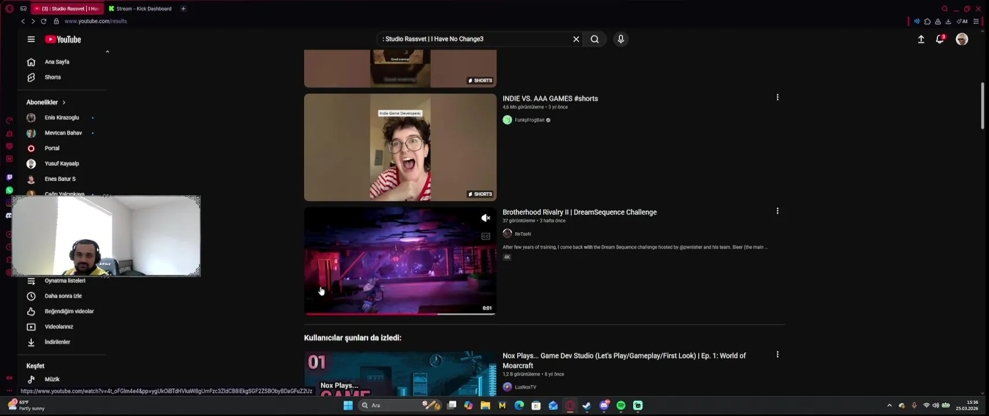Open İndirilenler page

[x=57, y=342]
